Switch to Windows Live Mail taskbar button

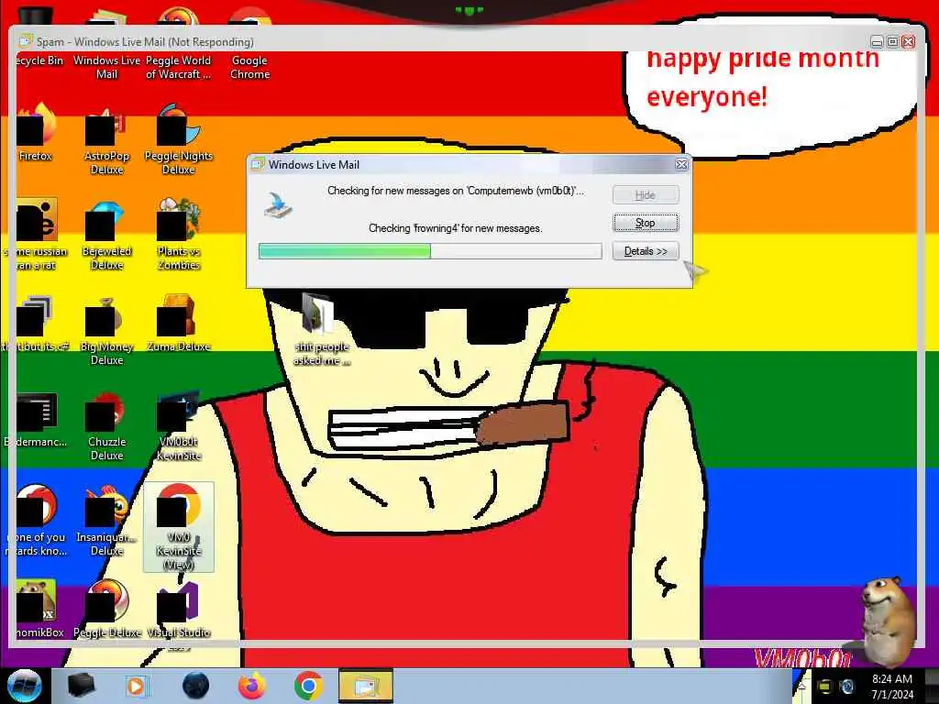pos(365,686)
